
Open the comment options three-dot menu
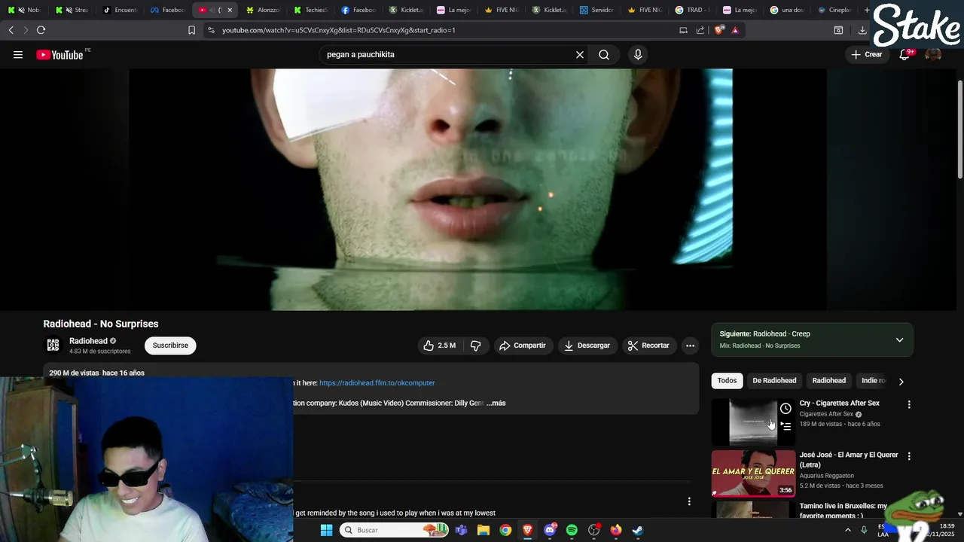coord(688,501)
